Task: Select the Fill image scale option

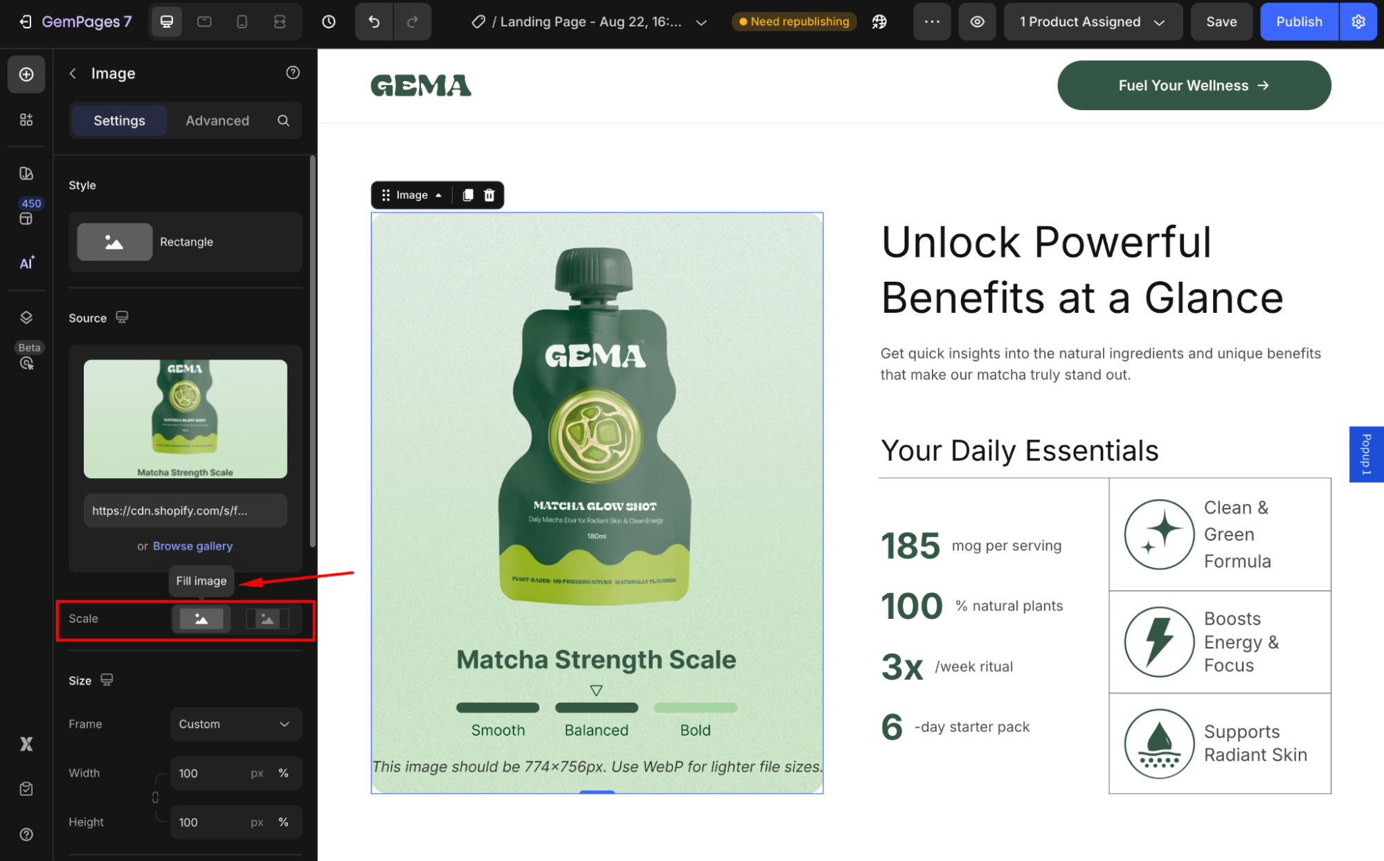Action: [x=201, y=619]
